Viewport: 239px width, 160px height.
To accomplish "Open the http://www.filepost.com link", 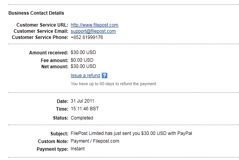I will [x=95, y=25].
